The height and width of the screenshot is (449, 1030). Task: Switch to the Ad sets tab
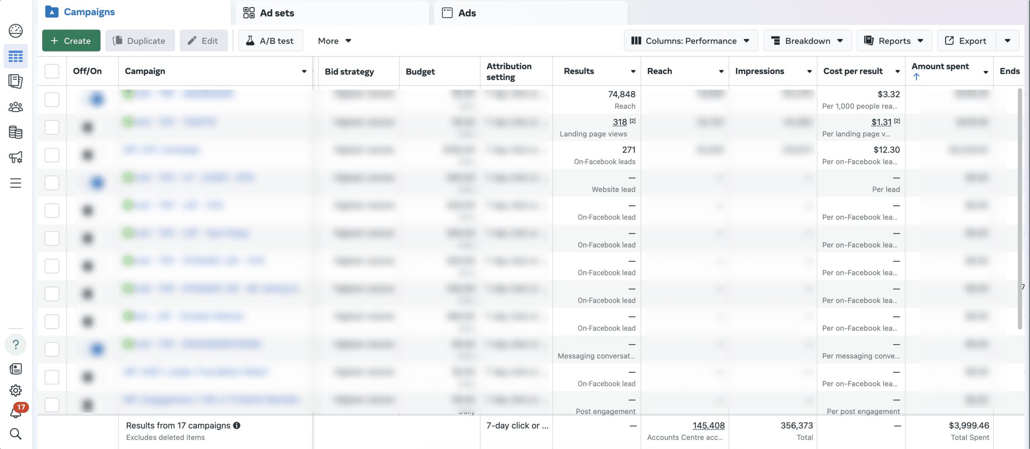[277, 13]
